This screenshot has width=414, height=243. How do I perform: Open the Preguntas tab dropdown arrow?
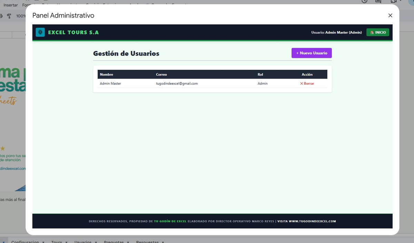(x=128, y=242)
